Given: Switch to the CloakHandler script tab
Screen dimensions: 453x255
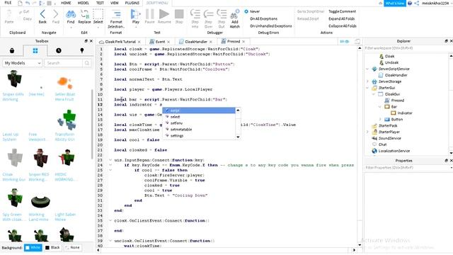Looking at the screenshot, I should coord(196,42).
